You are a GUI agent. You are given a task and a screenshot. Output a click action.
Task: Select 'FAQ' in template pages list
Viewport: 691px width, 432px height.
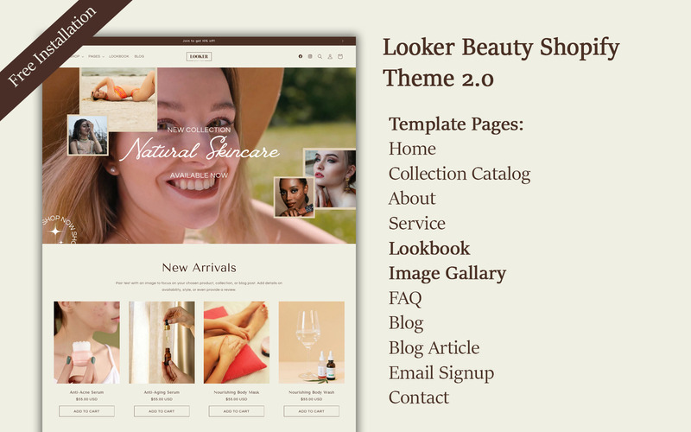[405, 298]
